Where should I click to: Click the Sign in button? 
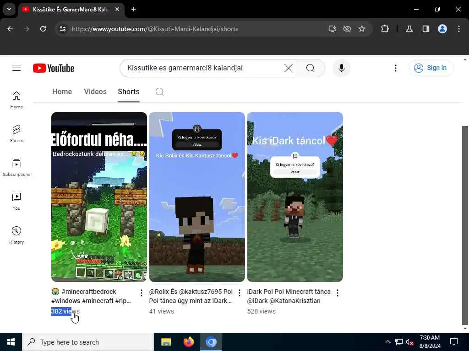pyautogui.click(x=431, y=68)
